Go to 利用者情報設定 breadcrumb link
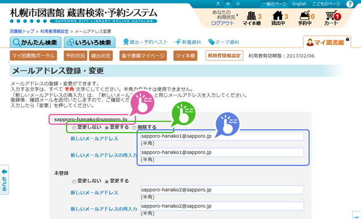Viewport: 361px width, 219px height. click(54, 31)
